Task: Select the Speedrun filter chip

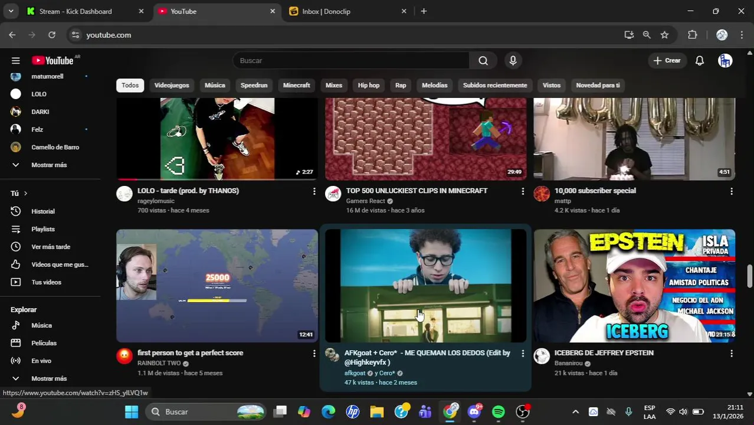Action: [x=254, y=85]
